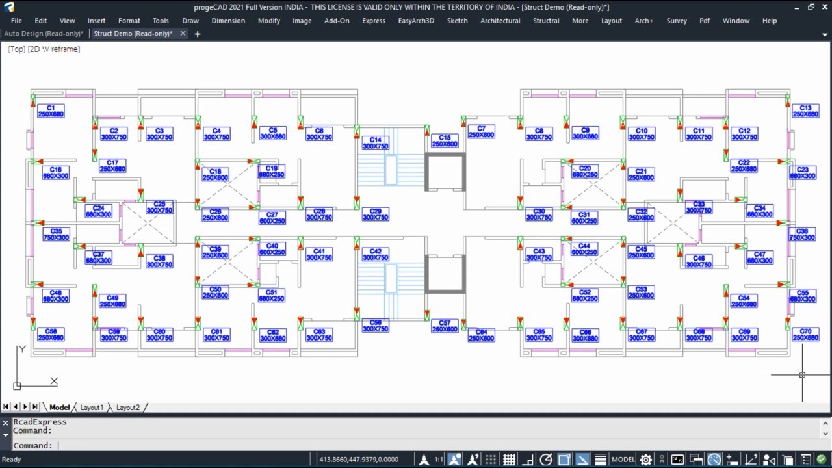The image size is (832, 468).
Task: Toggle Entity Snap in status bar
Action: [x=564, y=460]
